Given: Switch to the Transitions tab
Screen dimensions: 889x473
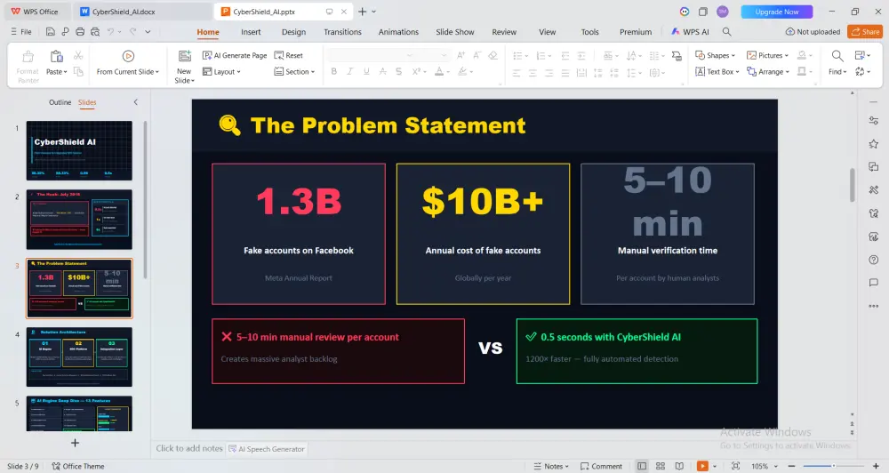Looking at the screenshot, I should point(342,32).
